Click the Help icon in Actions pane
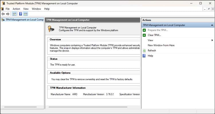This screenshot has width=215, height=114. pyautogui.click(x=144, y=56)
